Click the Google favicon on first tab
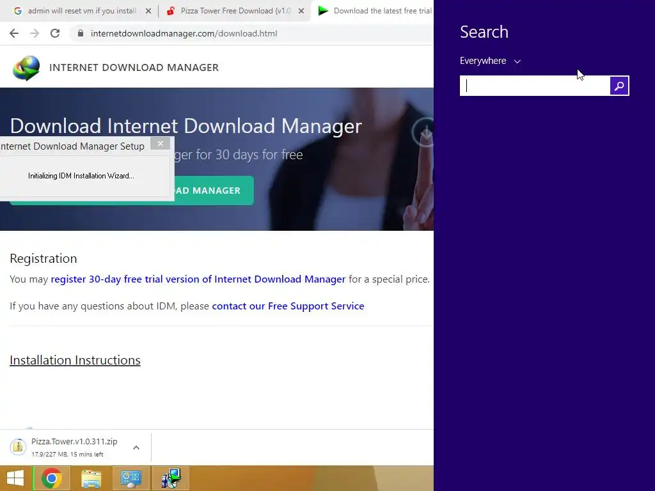This screenshot has height=491, width=655. [x=17, y=11]
